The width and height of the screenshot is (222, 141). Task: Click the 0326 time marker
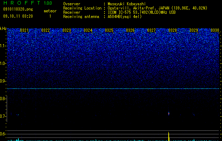click(x=130, y=30)
